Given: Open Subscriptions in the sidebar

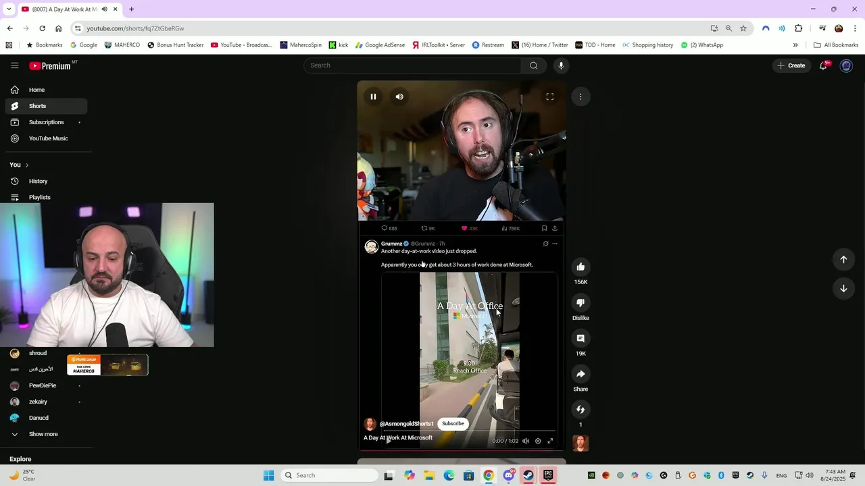Looking at the screenshot, I should tap(46, 122).
